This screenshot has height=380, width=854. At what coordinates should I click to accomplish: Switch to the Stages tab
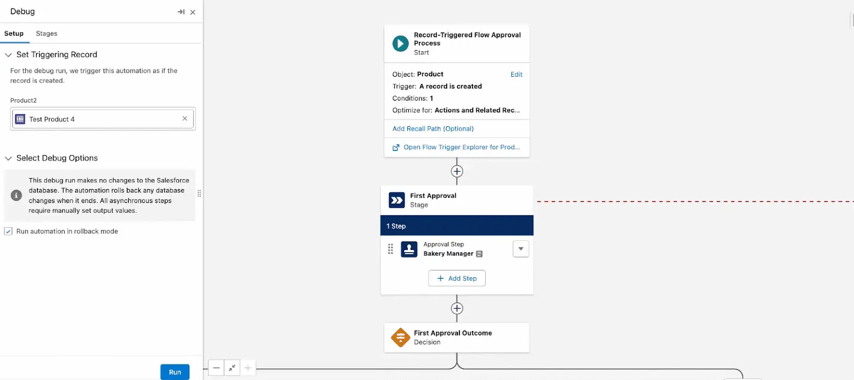click(46, 34)
